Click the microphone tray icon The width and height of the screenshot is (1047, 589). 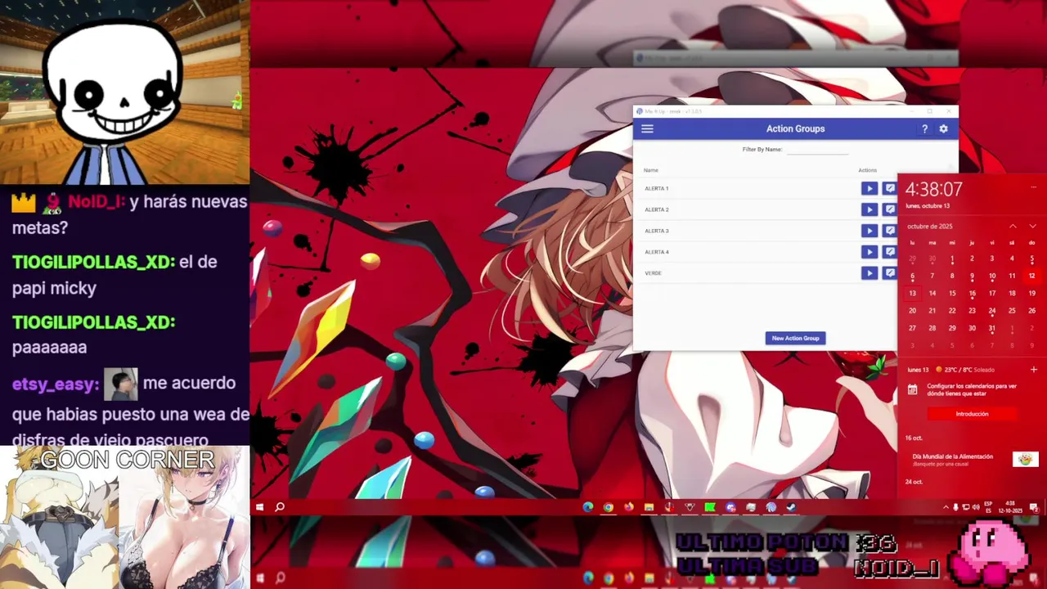click(955, 507)
